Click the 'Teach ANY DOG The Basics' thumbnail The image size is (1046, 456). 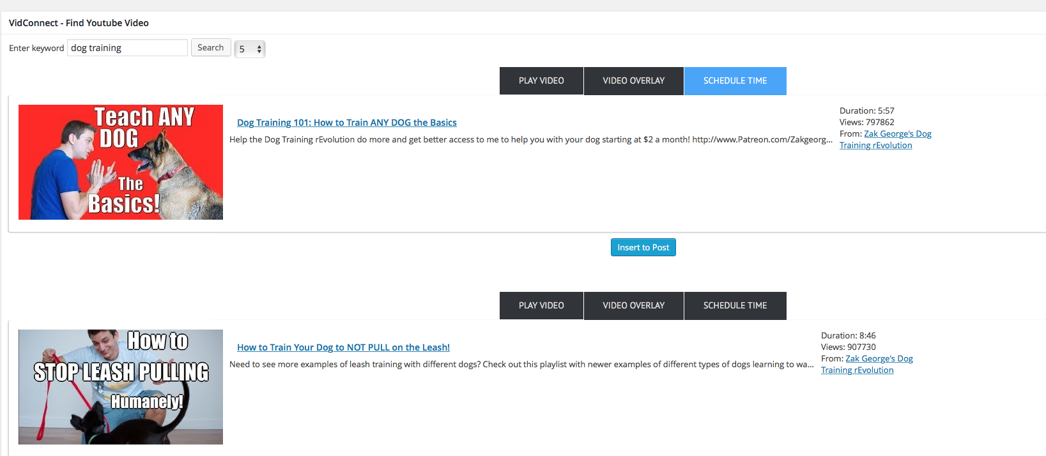(x=121, y=162)
